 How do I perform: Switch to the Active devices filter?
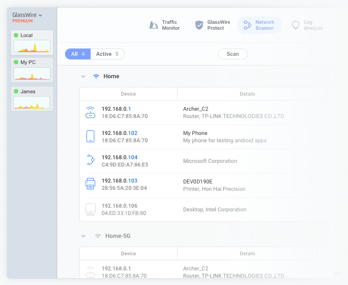coord(107,54)
